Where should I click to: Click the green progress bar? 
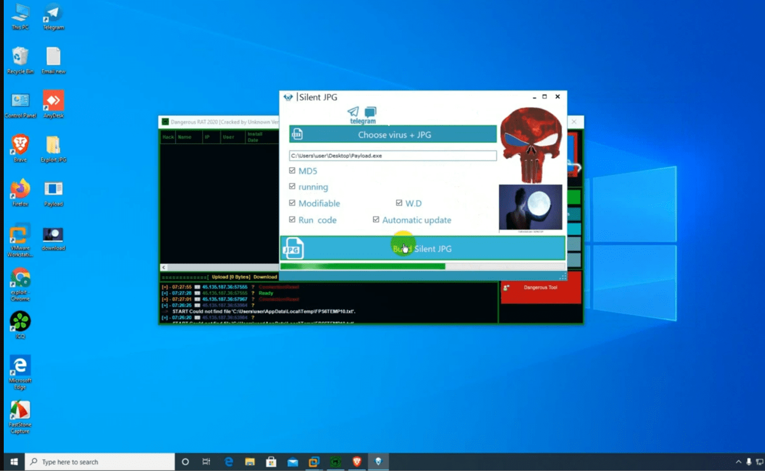[362, 266]
